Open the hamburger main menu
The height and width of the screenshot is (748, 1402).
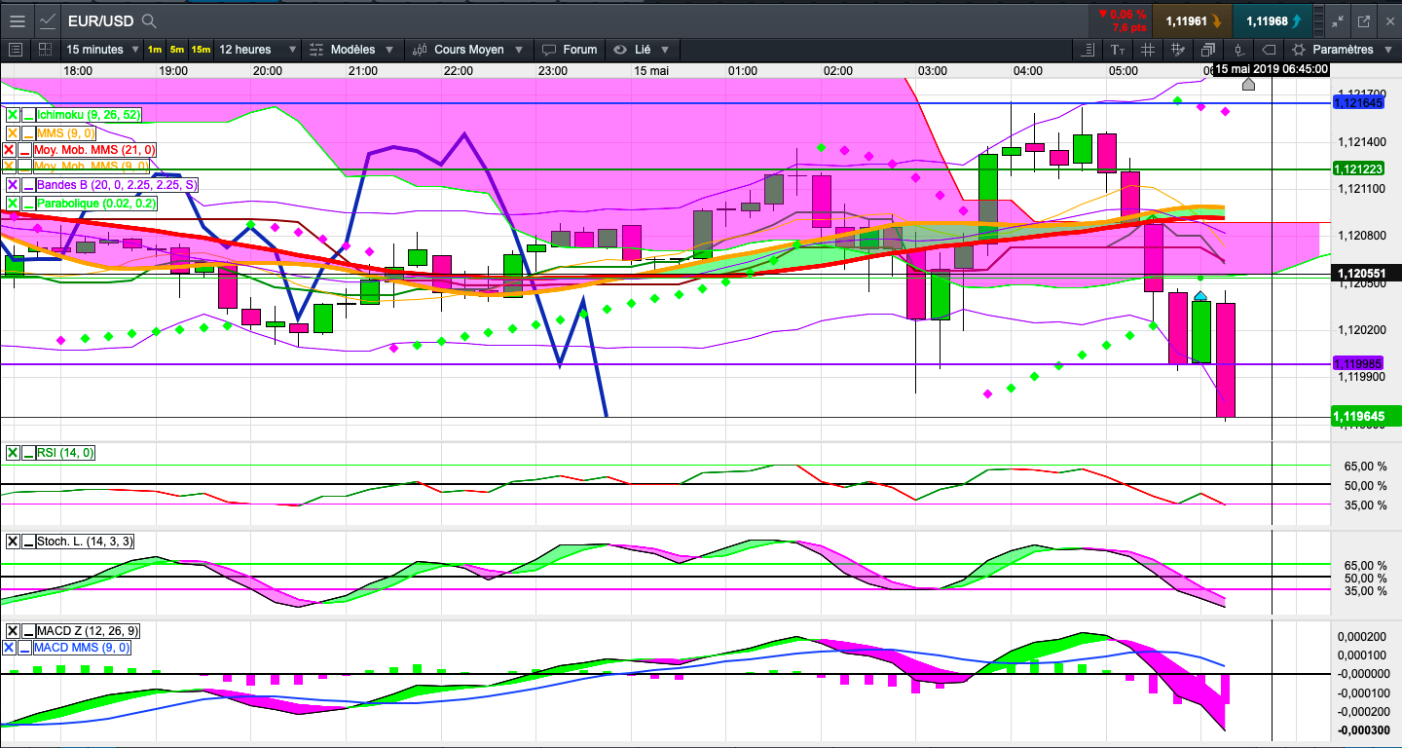[18, 20]
